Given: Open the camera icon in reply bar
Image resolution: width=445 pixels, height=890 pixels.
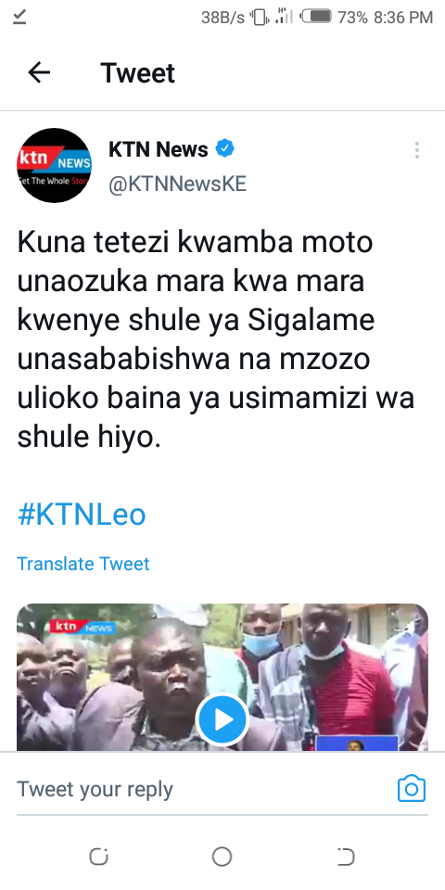Looking at the screenshot, I should (x=412, y=788).
